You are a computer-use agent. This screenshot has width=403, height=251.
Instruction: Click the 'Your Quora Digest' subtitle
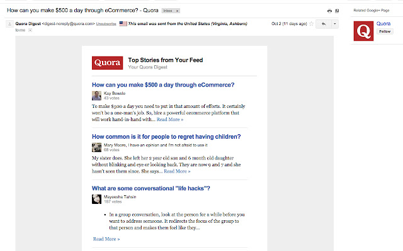tap(148, 67)
